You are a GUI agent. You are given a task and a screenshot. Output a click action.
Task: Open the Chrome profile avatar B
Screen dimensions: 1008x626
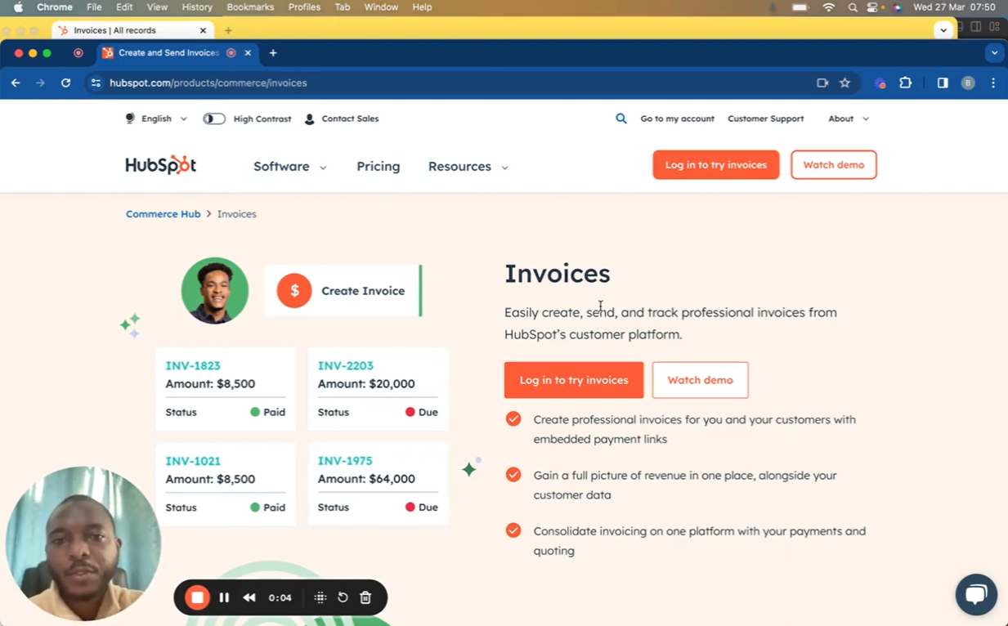968,83
